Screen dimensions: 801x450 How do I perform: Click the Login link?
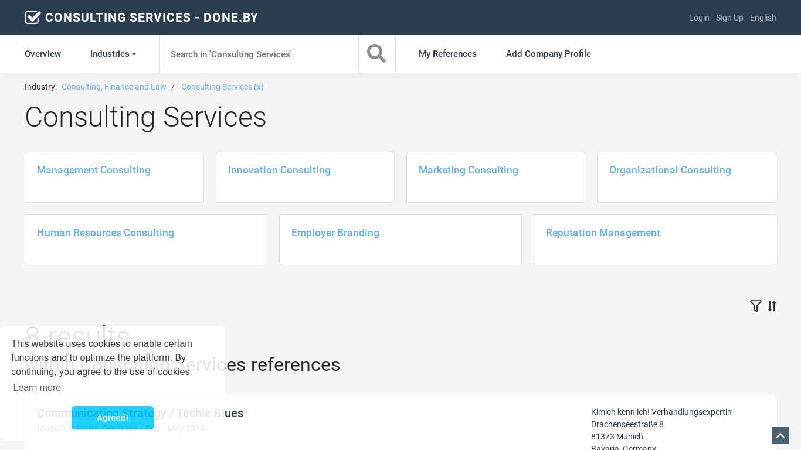699,18
